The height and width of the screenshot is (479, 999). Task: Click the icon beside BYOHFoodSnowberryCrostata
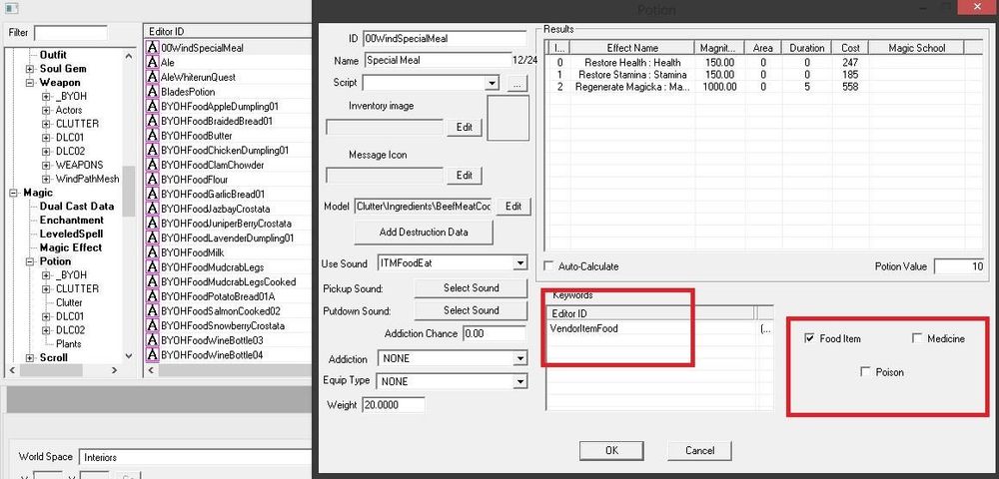coord(152,325)
